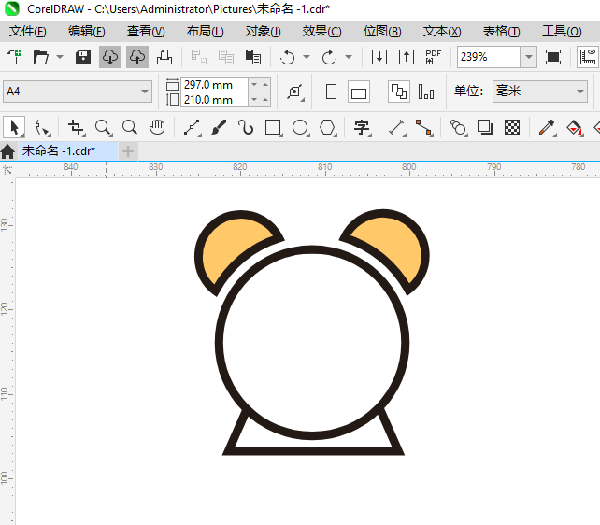Click the Save disk icon
The image size is (600, 525).
click(83, 57)
